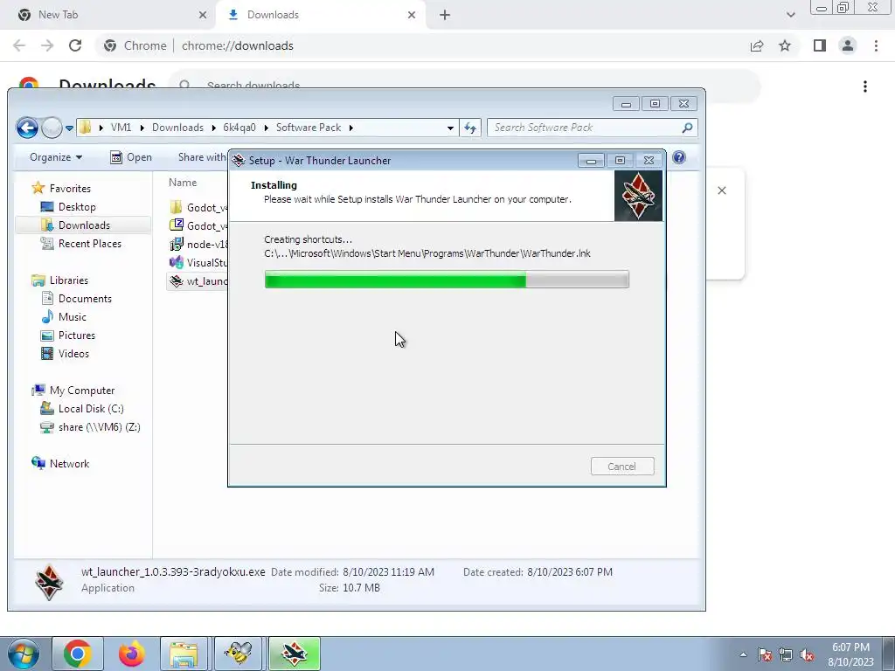
Task: Click Share with in the Explorer toolbar
Action: tap(202, 157)
